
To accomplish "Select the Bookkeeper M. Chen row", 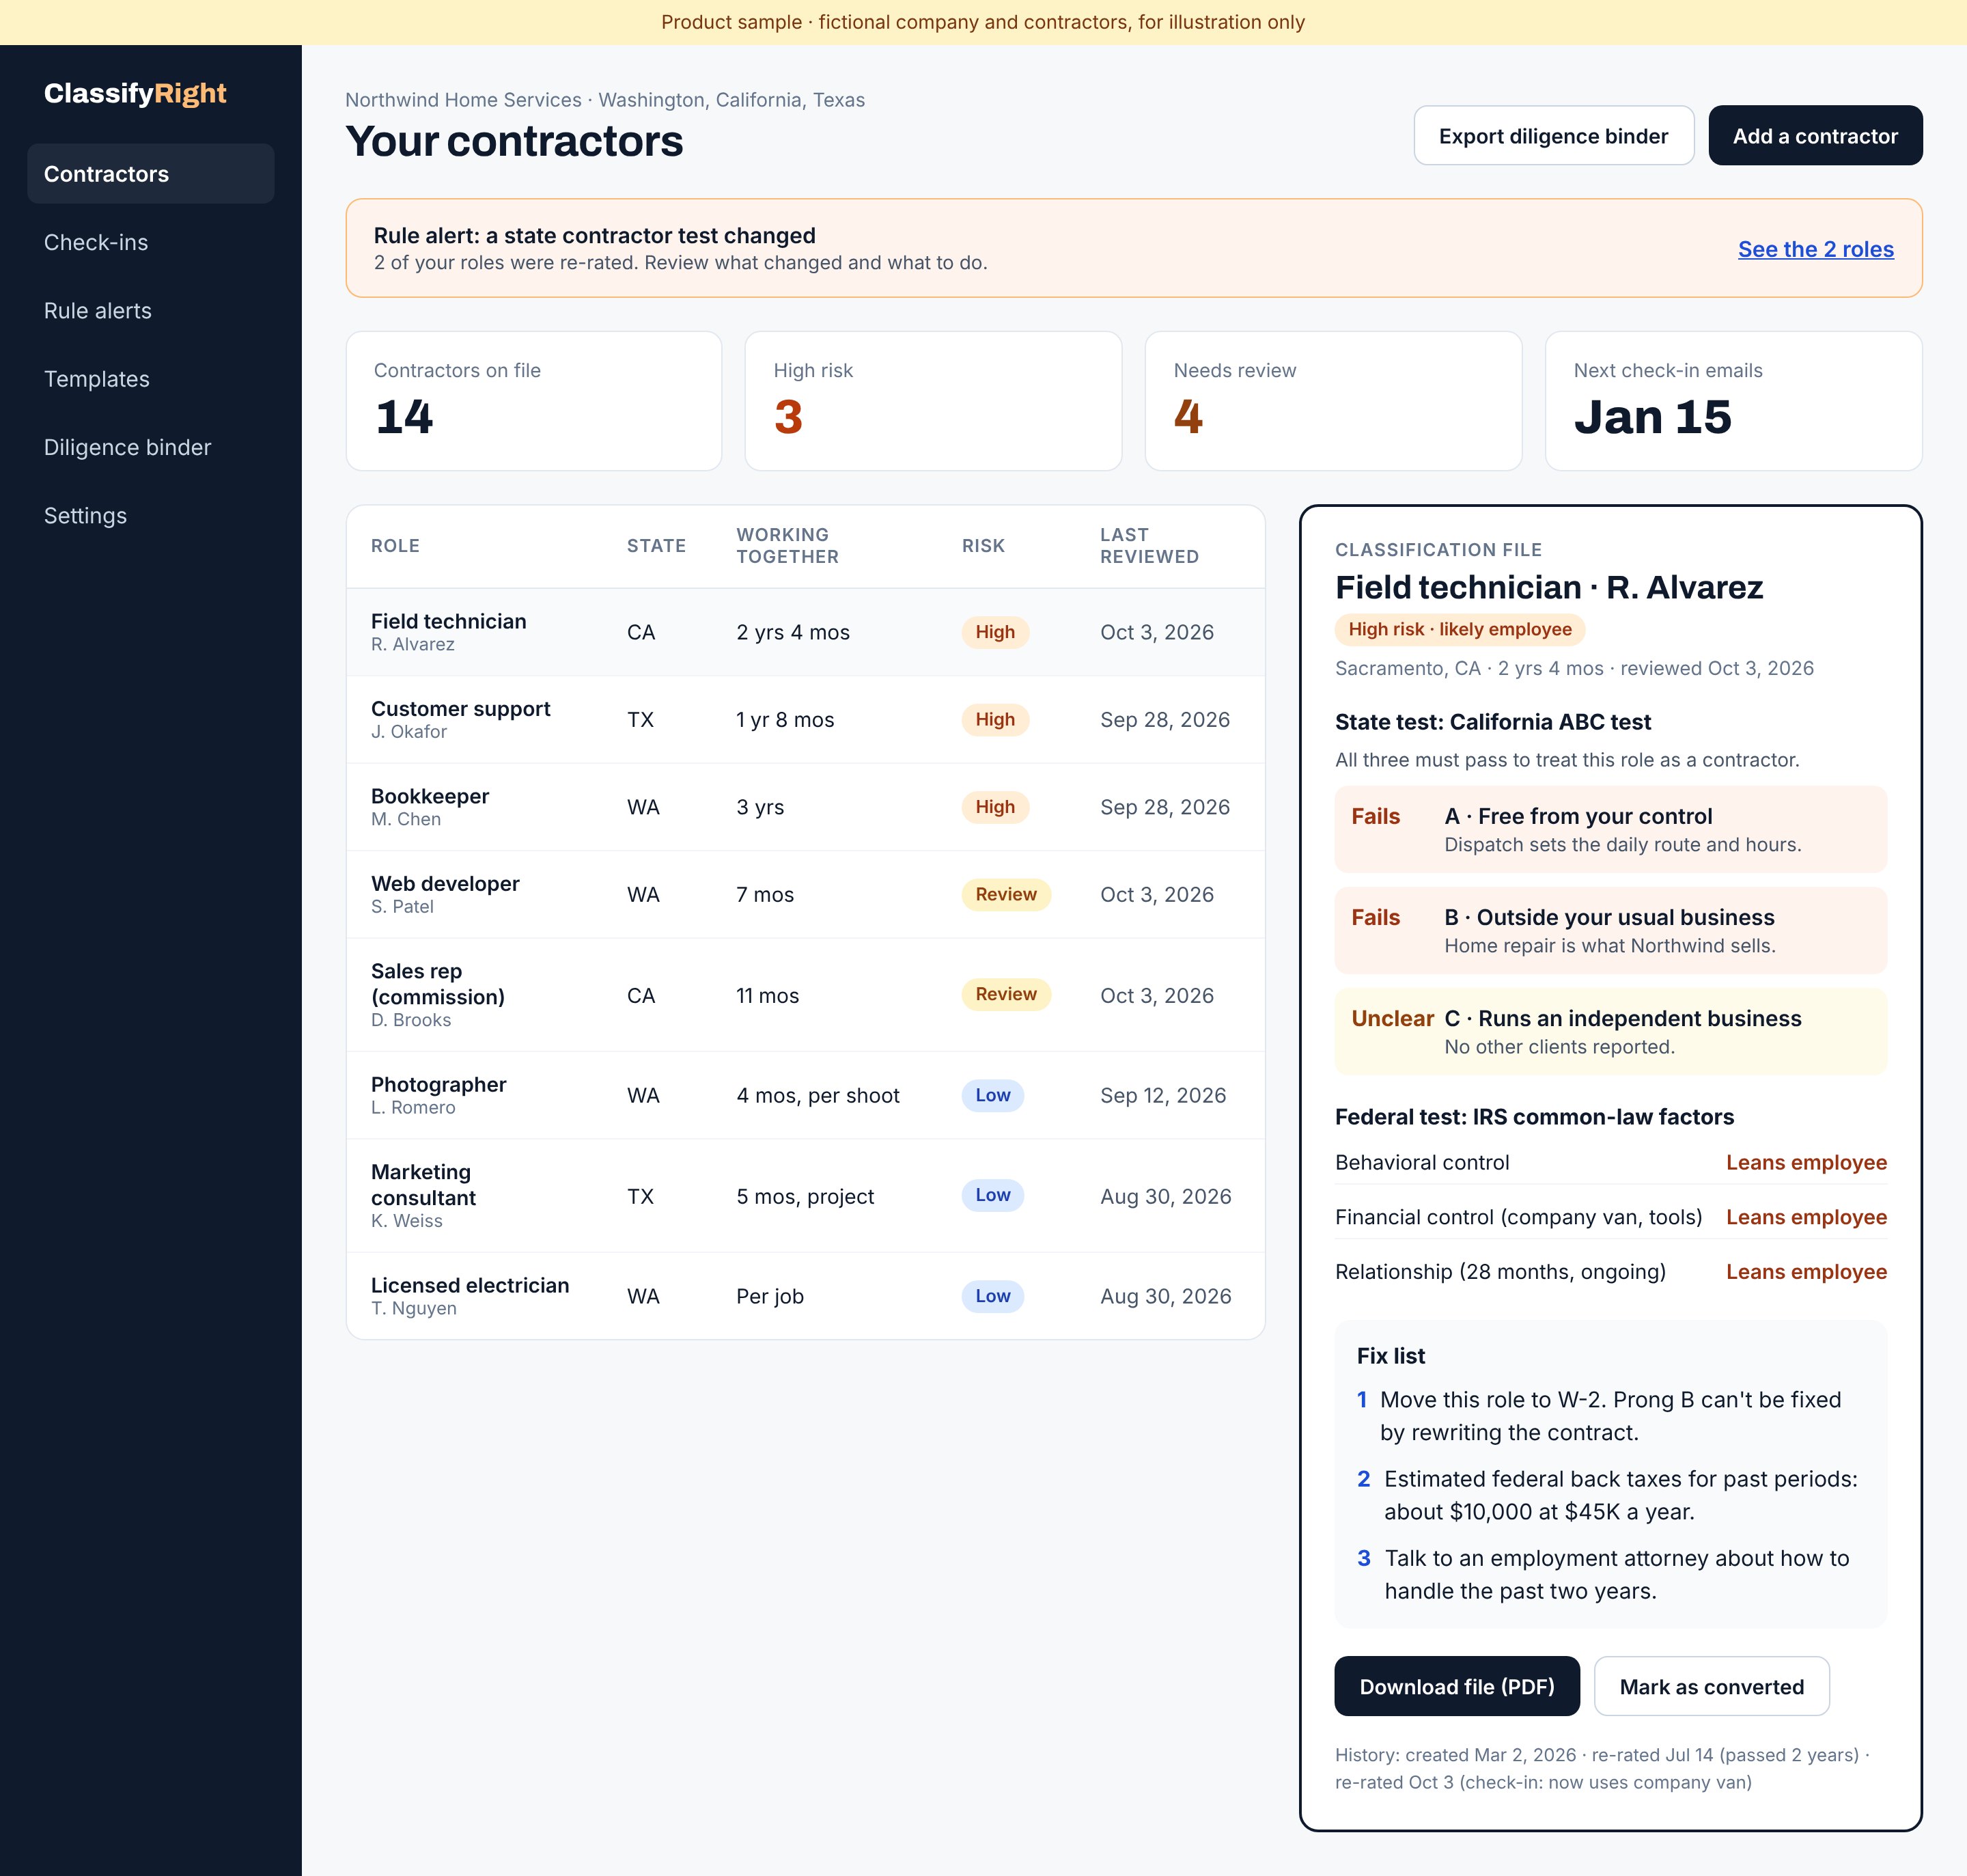I will [806, 807].
